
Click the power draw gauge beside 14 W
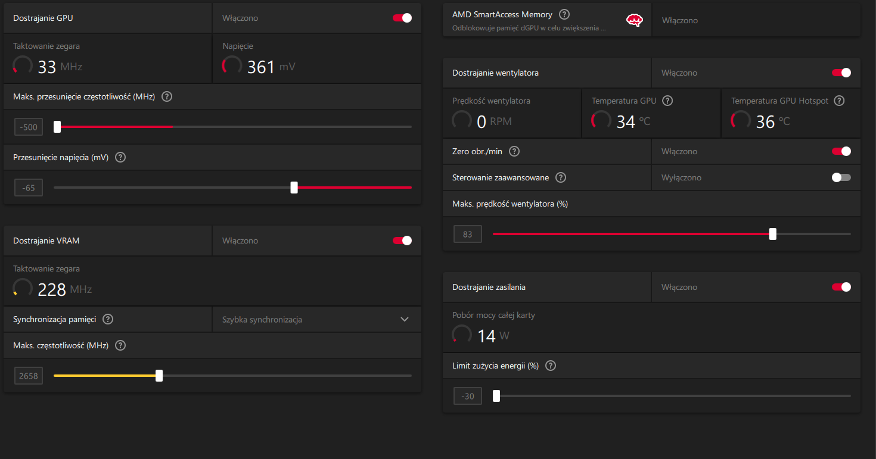click(462, 335)
